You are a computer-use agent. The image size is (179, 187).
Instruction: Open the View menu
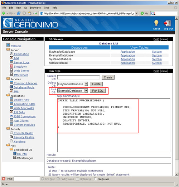(x=19, y=8)
